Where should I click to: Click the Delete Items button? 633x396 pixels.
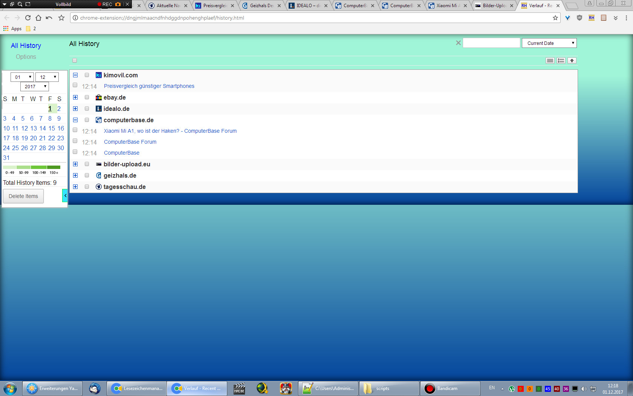click(x=23, y=196)
